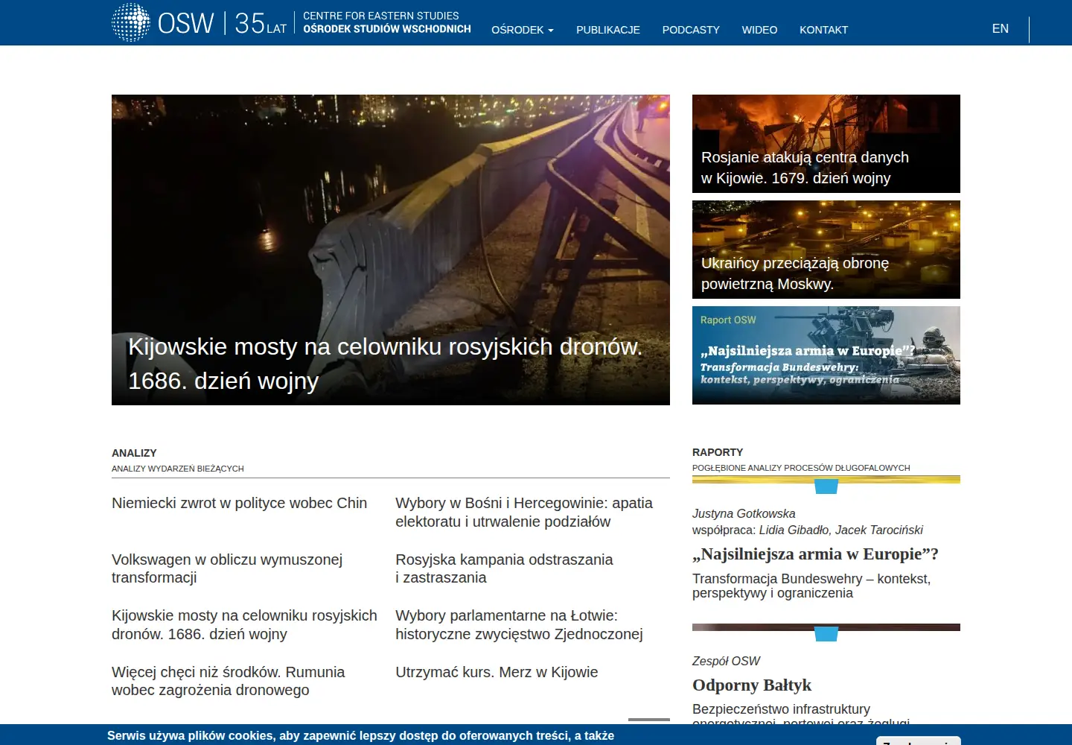1072x745 pixels.
Task: Open the „Najsilniejsza armia w Europie"? report title
Action: pyautogui.click(x=815, y=554)
